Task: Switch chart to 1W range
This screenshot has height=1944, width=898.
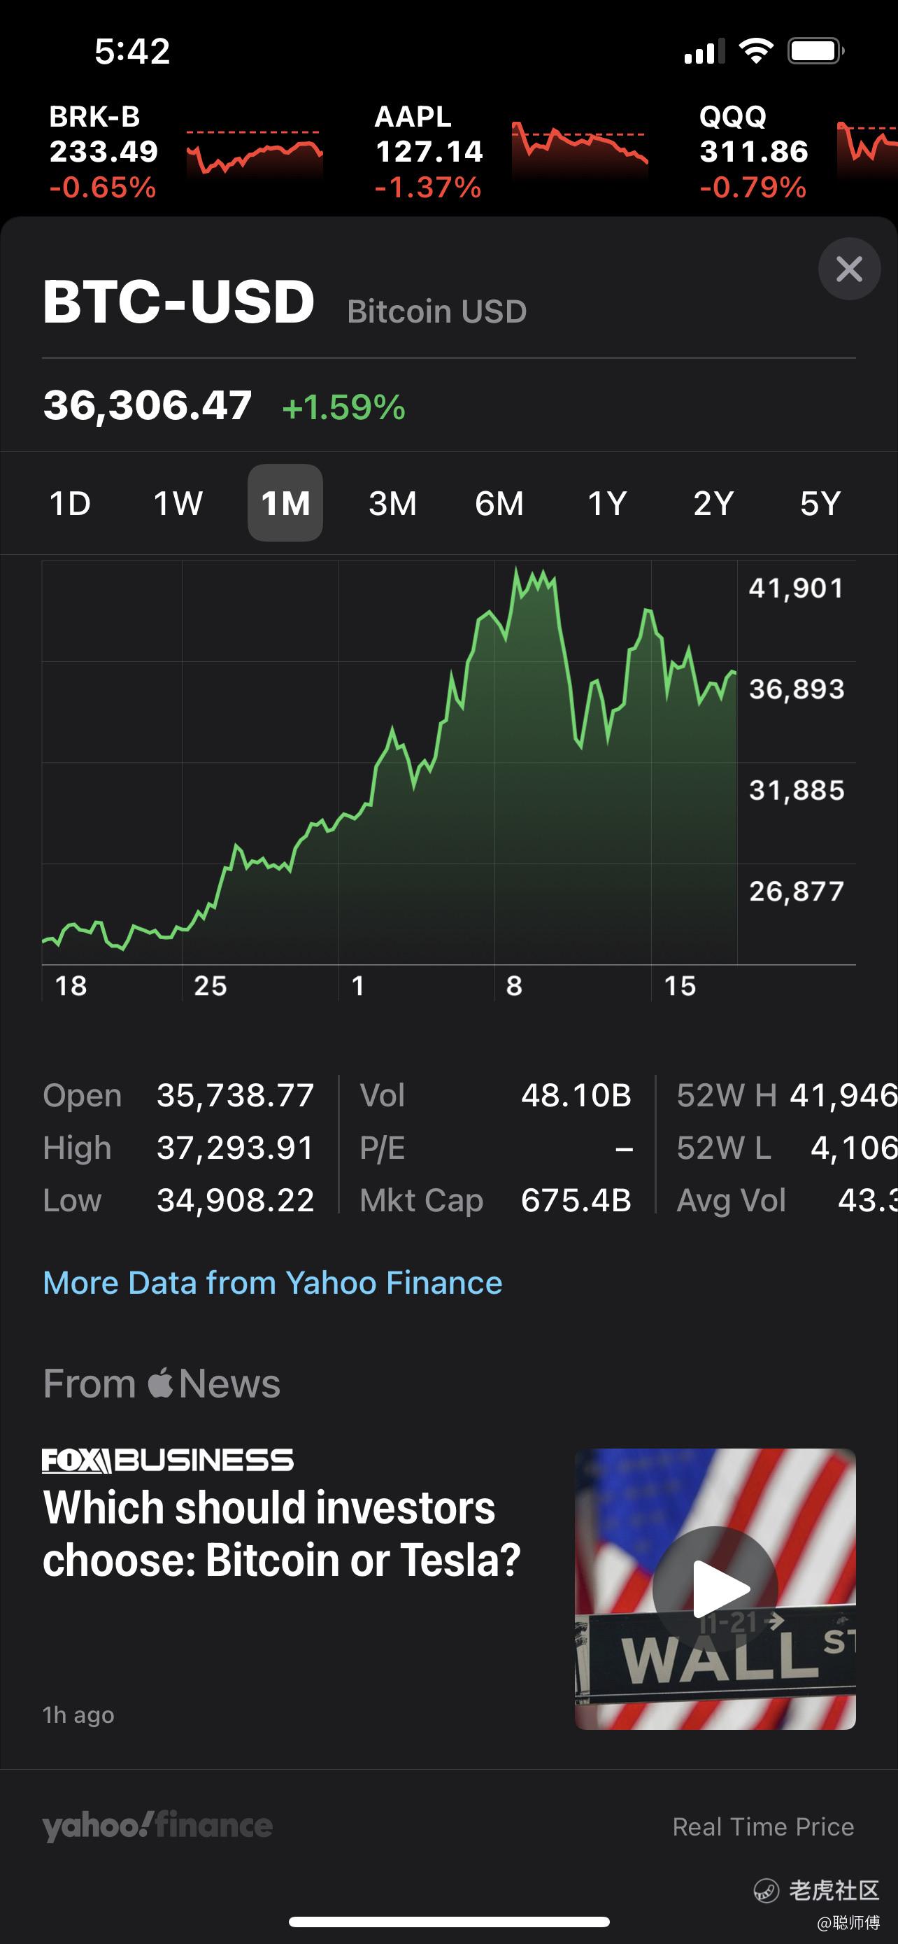Action: [178, 503]
